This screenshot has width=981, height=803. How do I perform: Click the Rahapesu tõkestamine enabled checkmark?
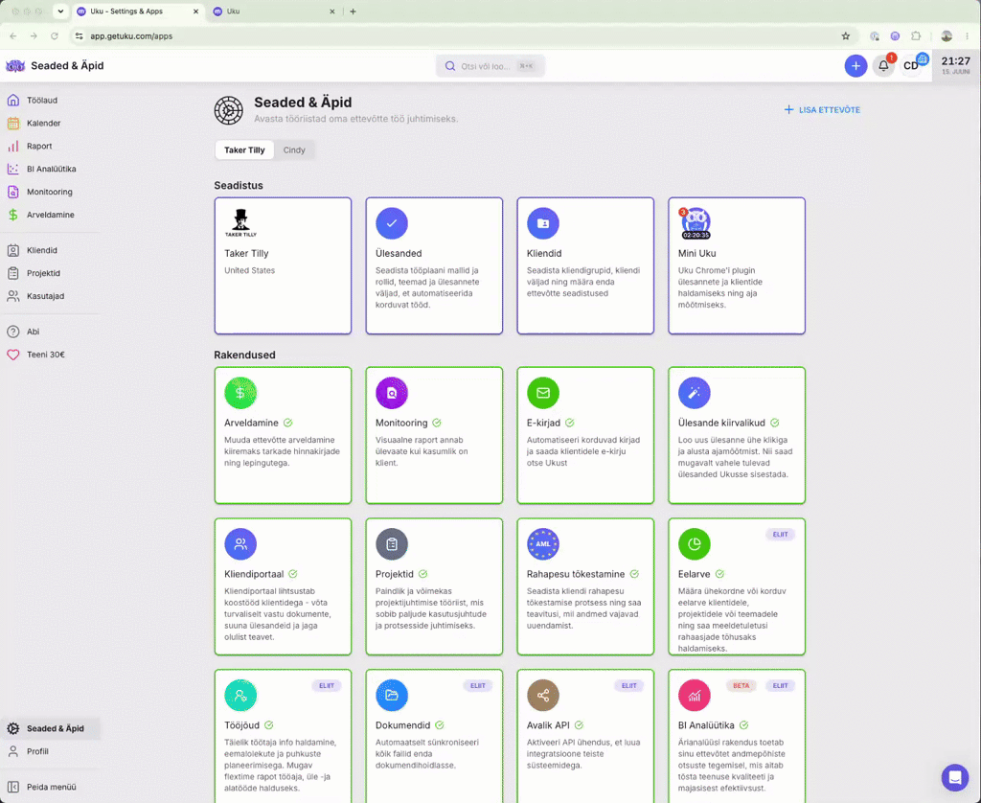634,574
